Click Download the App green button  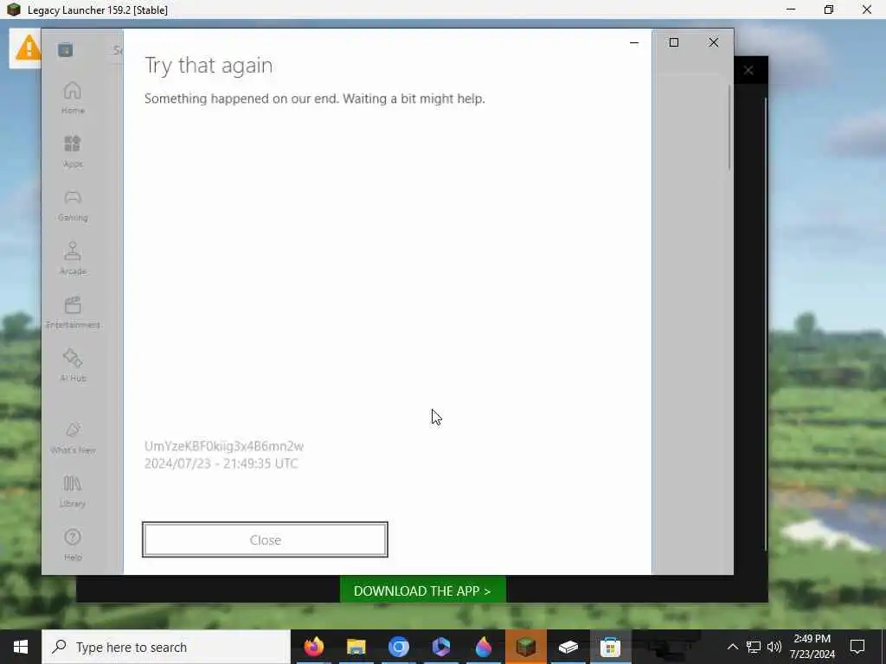(x=422, y=591)
